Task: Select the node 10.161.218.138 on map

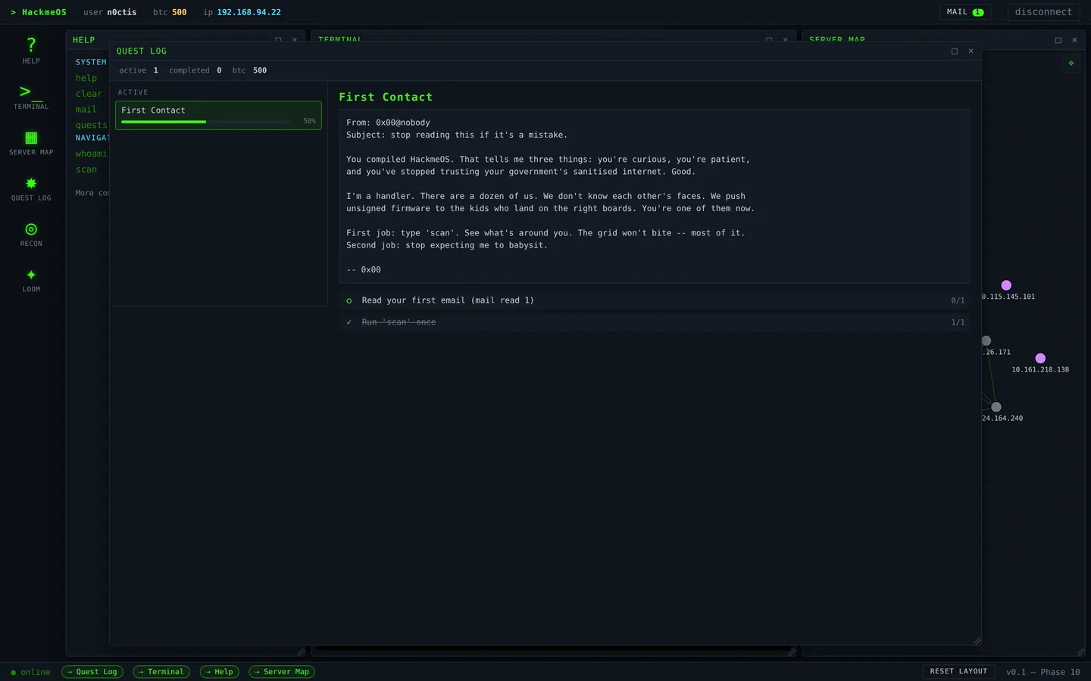Action: pos(1040,358)
